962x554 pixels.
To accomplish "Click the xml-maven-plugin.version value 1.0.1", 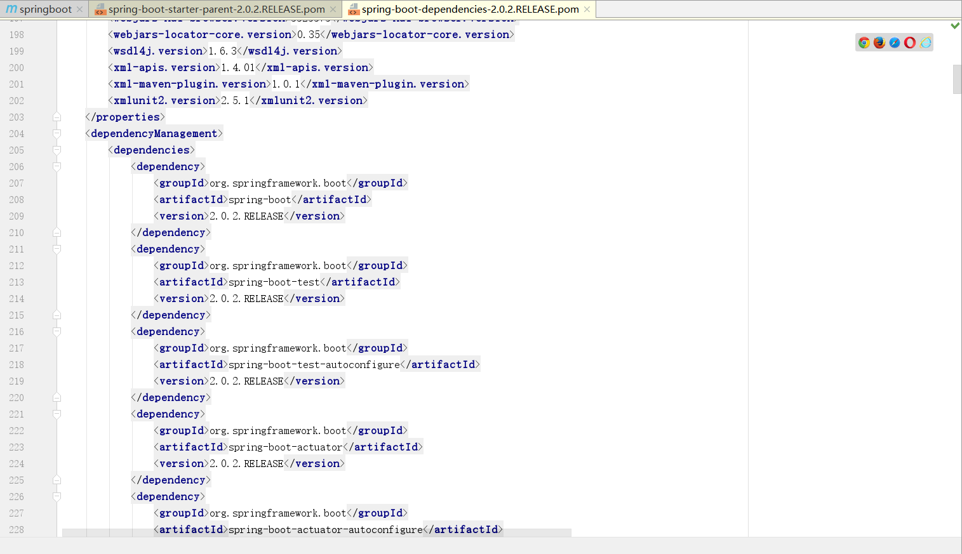I will point(286,84).
